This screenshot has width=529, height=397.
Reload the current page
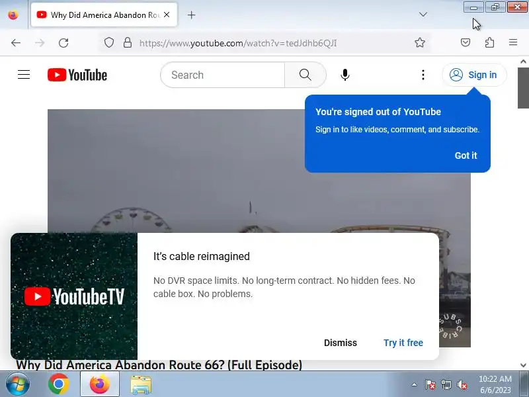[63, 43]
